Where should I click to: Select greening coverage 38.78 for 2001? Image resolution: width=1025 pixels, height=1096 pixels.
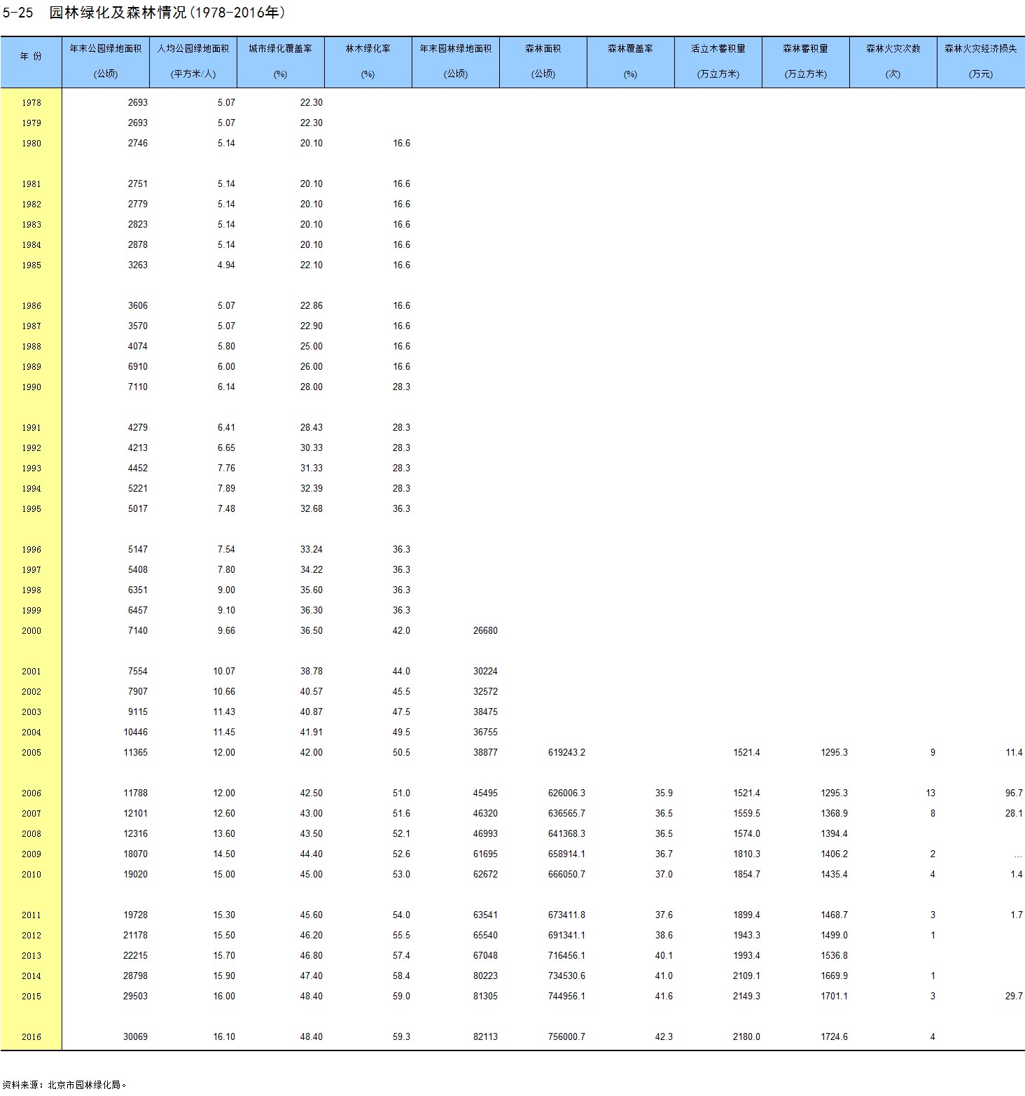(x=312, y=671)
